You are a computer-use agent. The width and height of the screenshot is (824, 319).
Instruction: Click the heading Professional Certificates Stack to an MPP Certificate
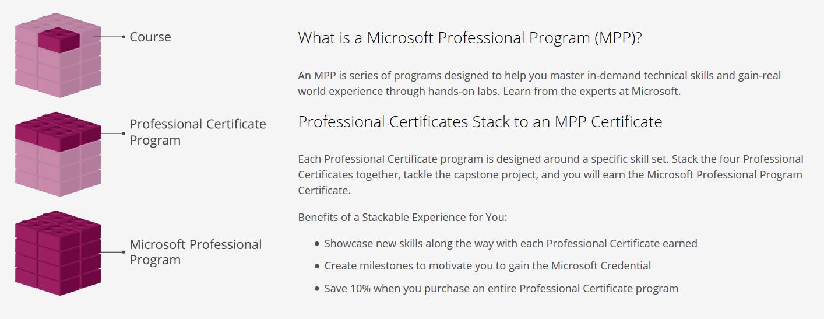click(480, 122)
